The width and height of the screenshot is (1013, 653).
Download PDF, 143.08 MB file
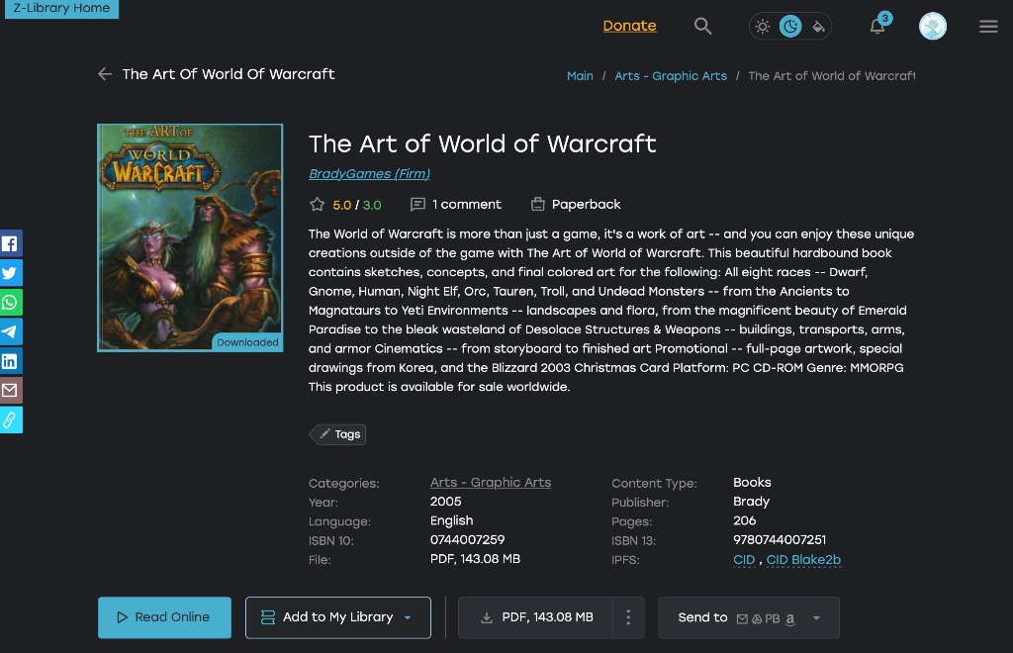536,617
